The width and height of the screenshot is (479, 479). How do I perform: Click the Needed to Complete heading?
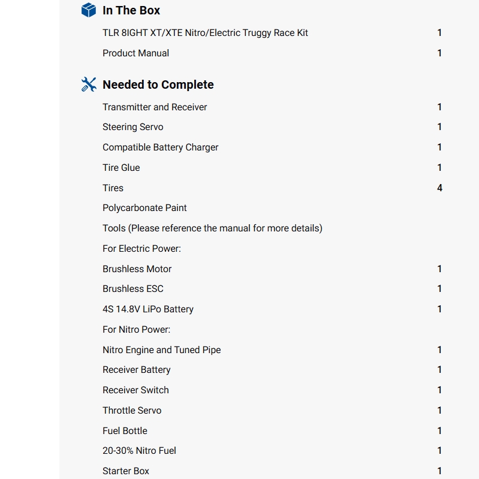tap(158, 85)
